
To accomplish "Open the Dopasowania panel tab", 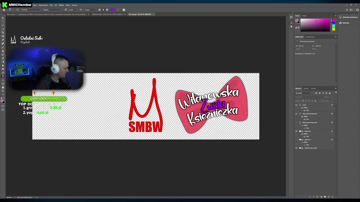I will click(310, 37).
